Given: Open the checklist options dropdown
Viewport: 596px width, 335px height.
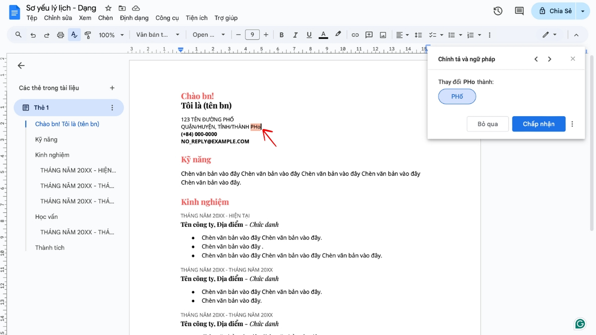Looking at the screenshot, I should (x=436, y=35).
